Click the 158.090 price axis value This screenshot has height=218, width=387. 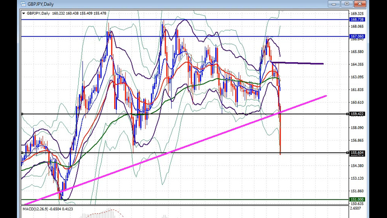(x=357, y=128)
